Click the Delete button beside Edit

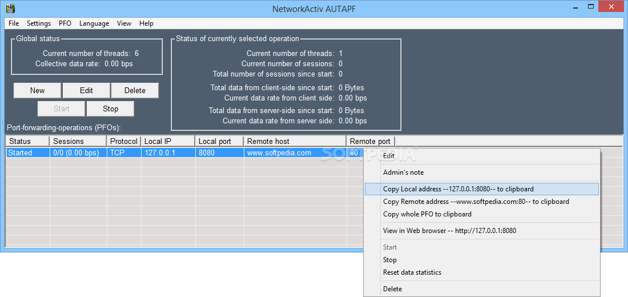[135, 91]
